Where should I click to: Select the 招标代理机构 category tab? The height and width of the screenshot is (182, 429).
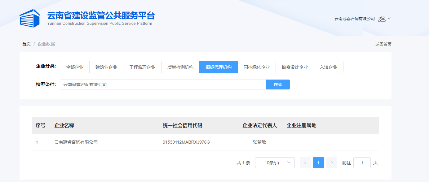pos(219,67)
